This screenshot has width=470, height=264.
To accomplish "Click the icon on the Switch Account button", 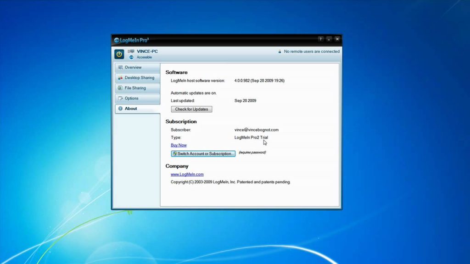I will [x=174, y=154].
